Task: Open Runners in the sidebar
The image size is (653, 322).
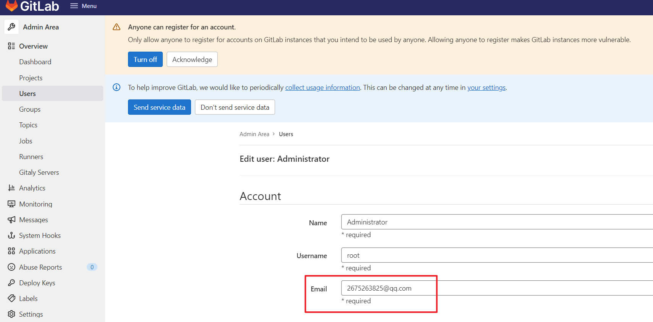Action: [x=31, y=156]
